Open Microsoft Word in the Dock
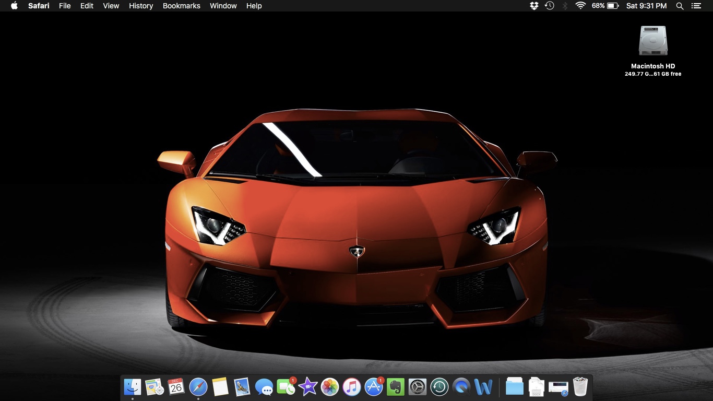The image size is (713, 401). (x=484, y=387)
